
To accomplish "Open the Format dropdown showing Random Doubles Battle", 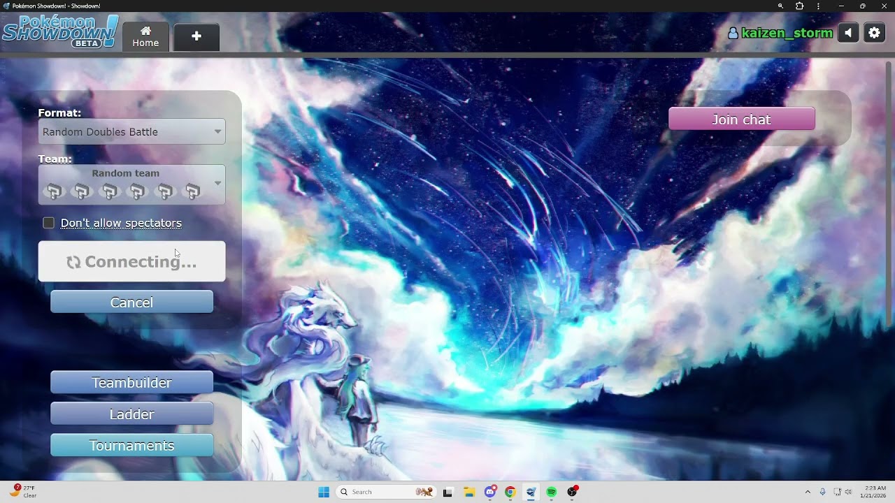I will tap(131, 132).
